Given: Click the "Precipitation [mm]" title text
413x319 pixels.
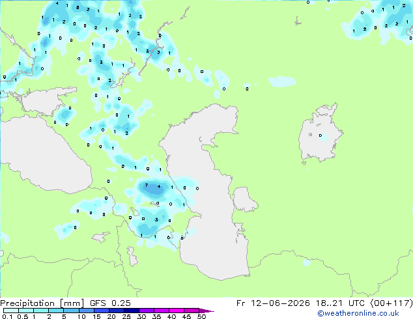Looking at the screenshot, I should click(x=42, y=303).
